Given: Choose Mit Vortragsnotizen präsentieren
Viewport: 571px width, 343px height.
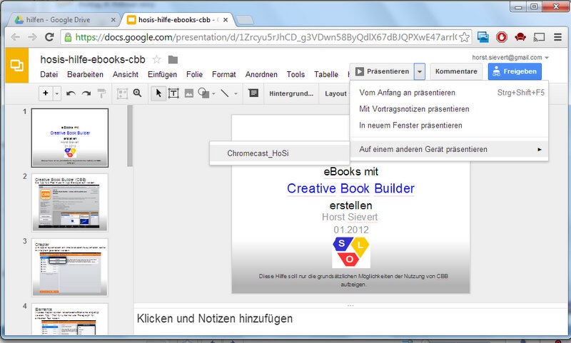Looking at the screenshot, I should [414, 109].
